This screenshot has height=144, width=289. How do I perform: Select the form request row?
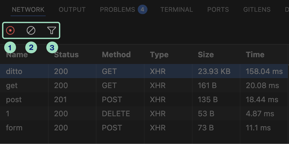(x=14, y=128)
